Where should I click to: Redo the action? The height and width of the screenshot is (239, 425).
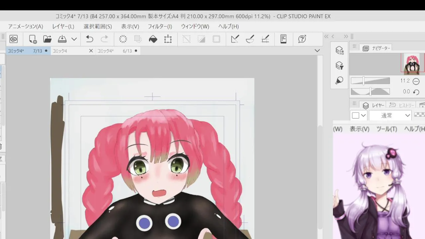pos(104,39)
